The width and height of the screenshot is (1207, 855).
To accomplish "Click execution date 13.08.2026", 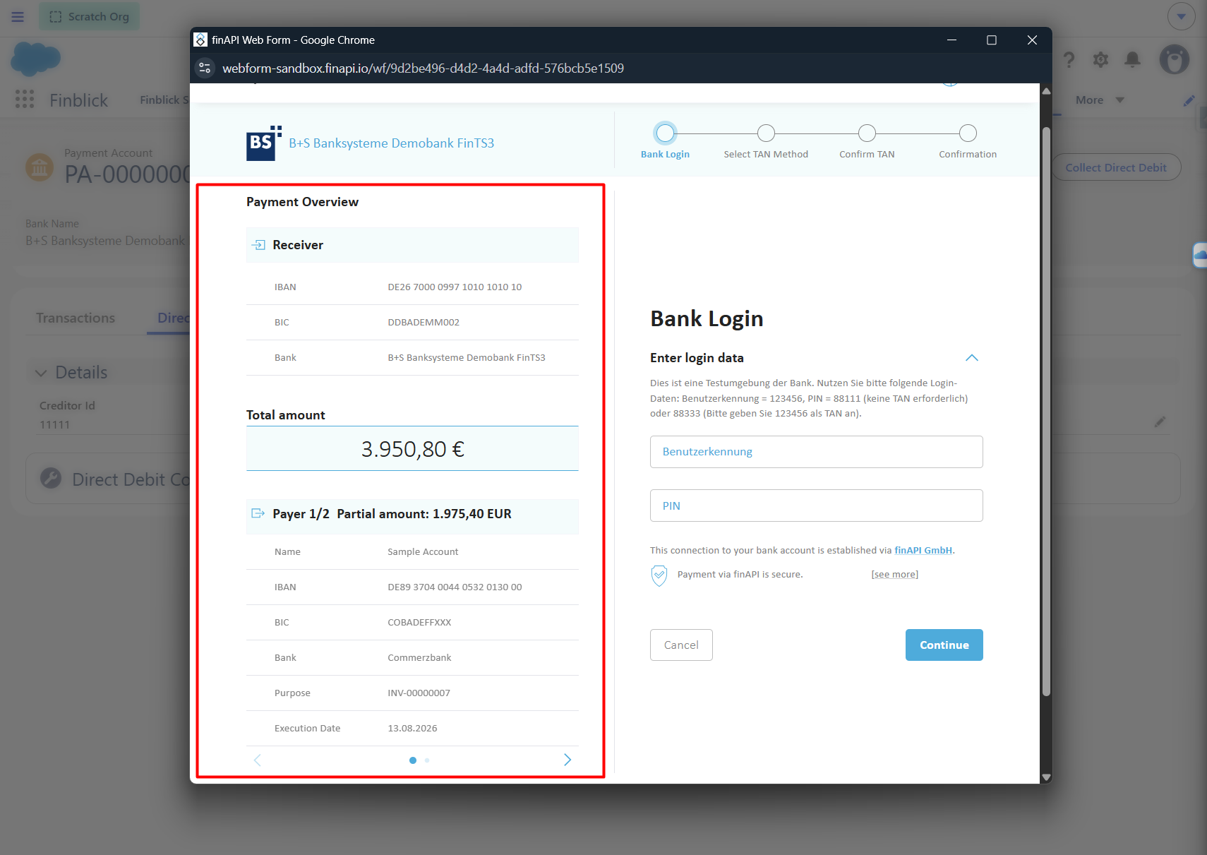I will pos(412,728).
